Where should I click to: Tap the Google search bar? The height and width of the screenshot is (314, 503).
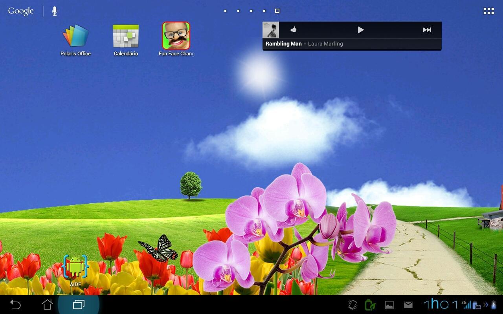(20, 11)
